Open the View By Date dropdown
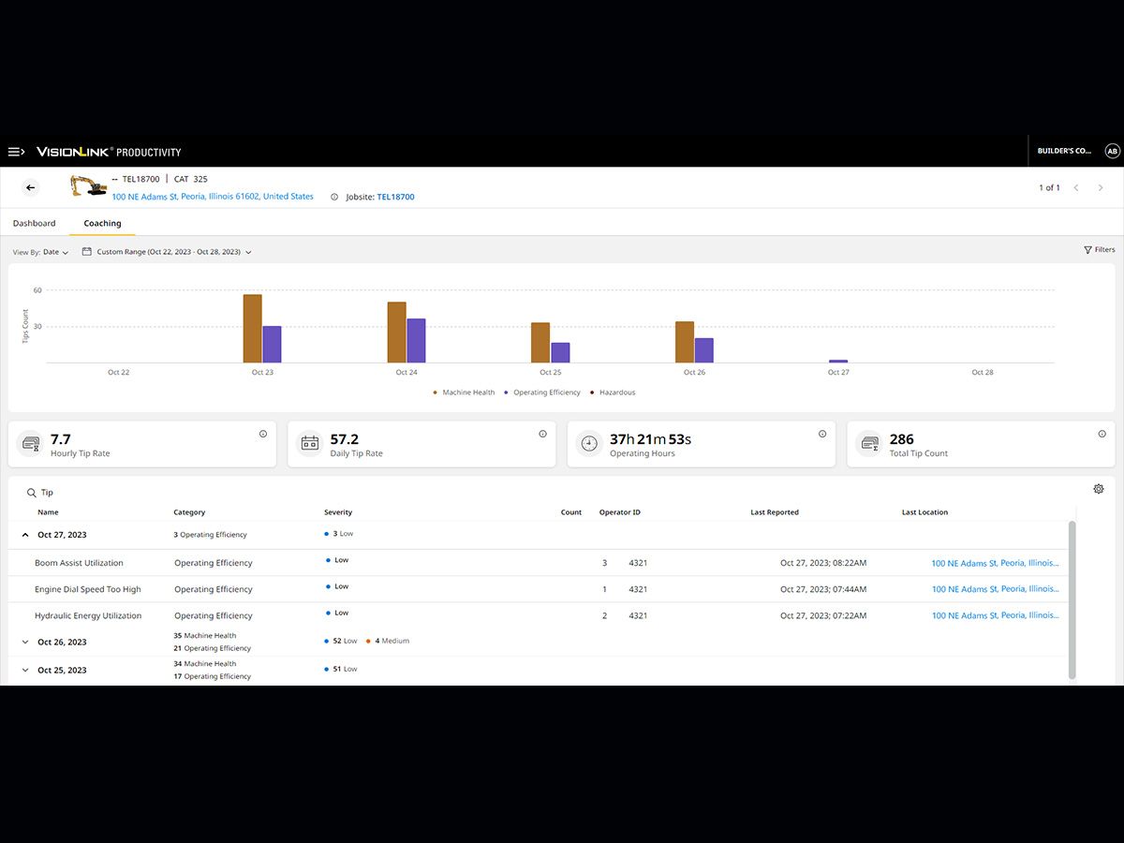Image resolution: width=1124 pixels, height=843 pixels. (52, 252)
